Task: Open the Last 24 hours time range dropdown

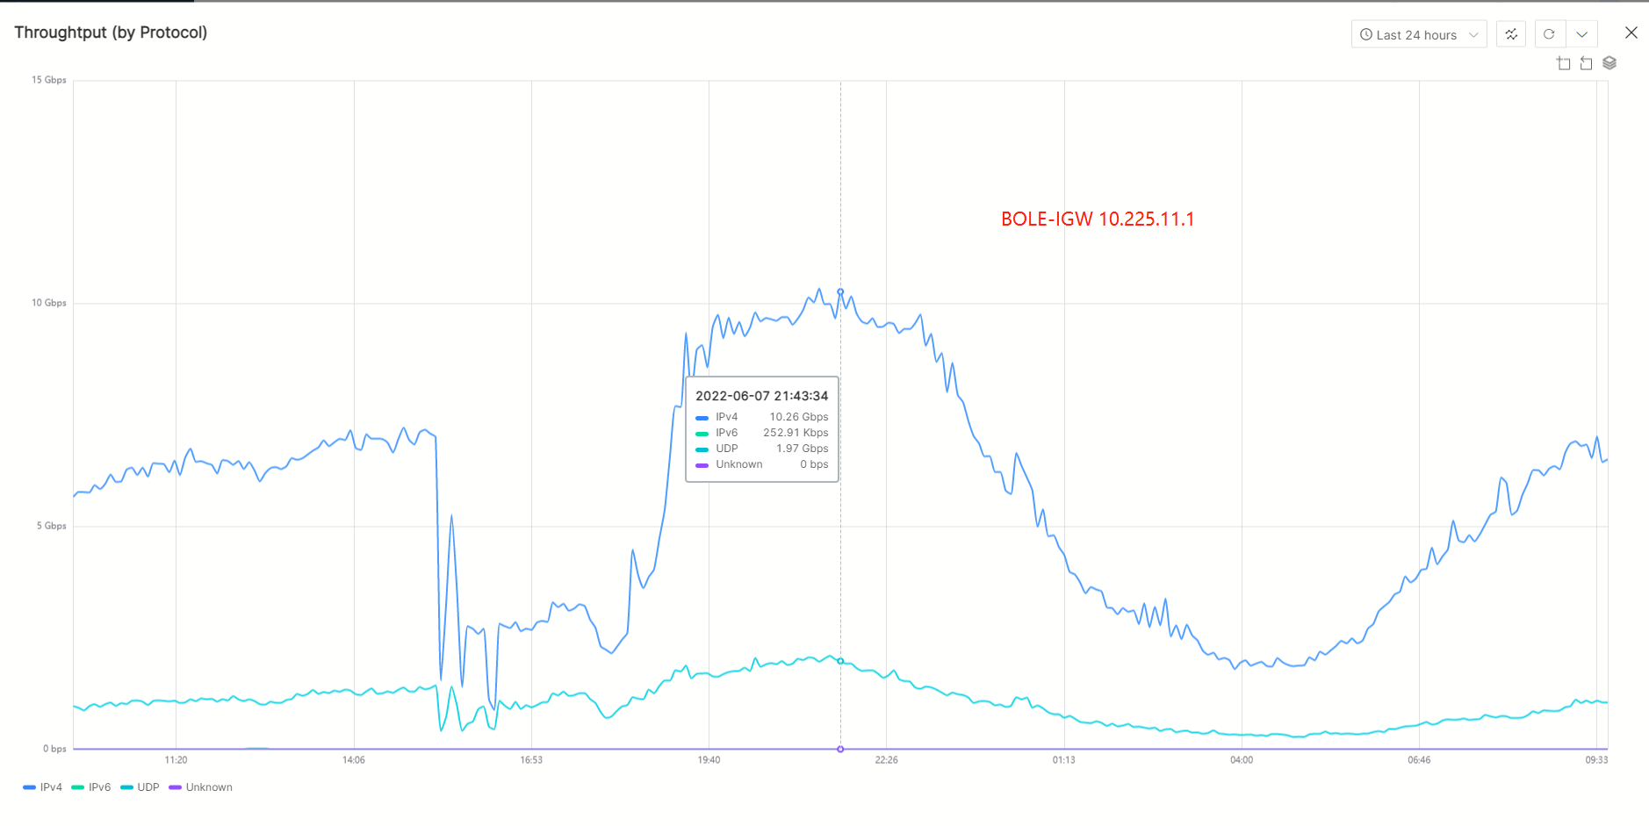Action: (x=1418, y=34)
